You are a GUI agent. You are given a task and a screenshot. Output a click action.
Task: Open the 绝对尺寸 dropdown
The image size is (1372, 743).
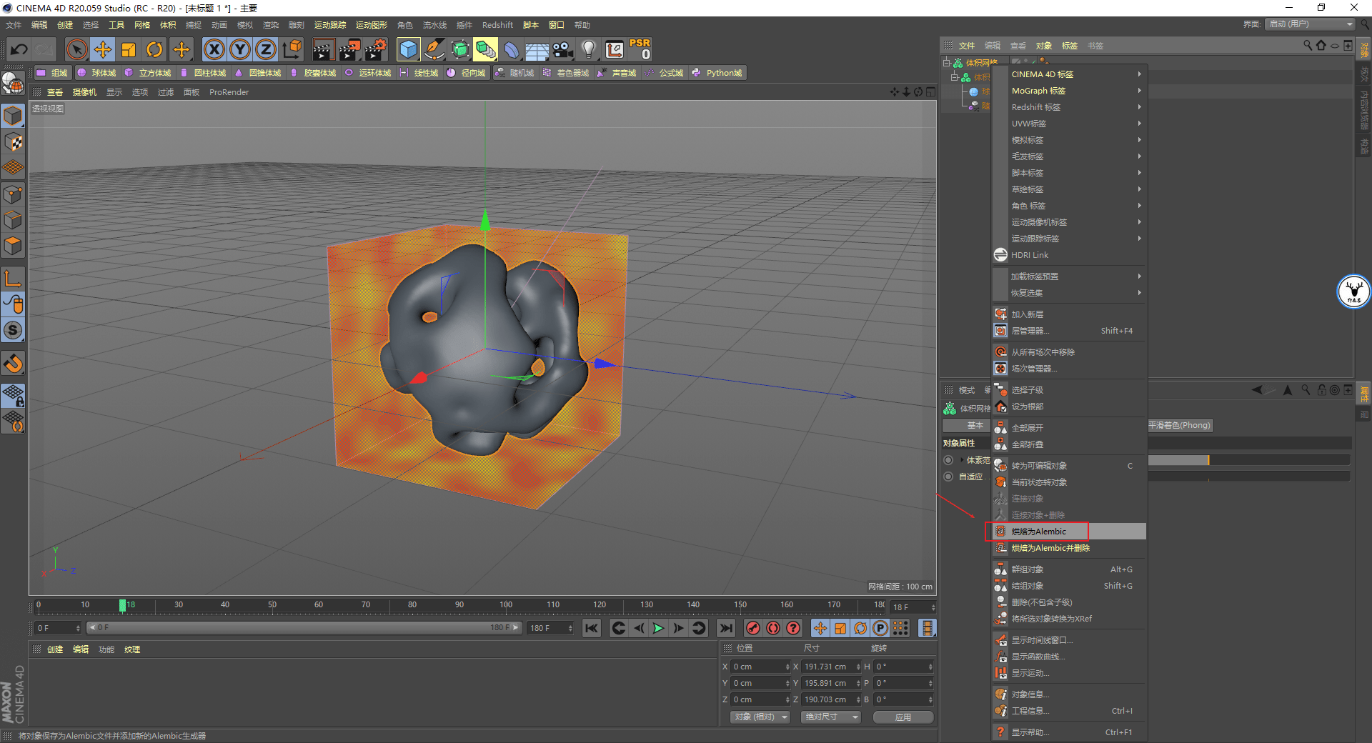click(830, 717)
